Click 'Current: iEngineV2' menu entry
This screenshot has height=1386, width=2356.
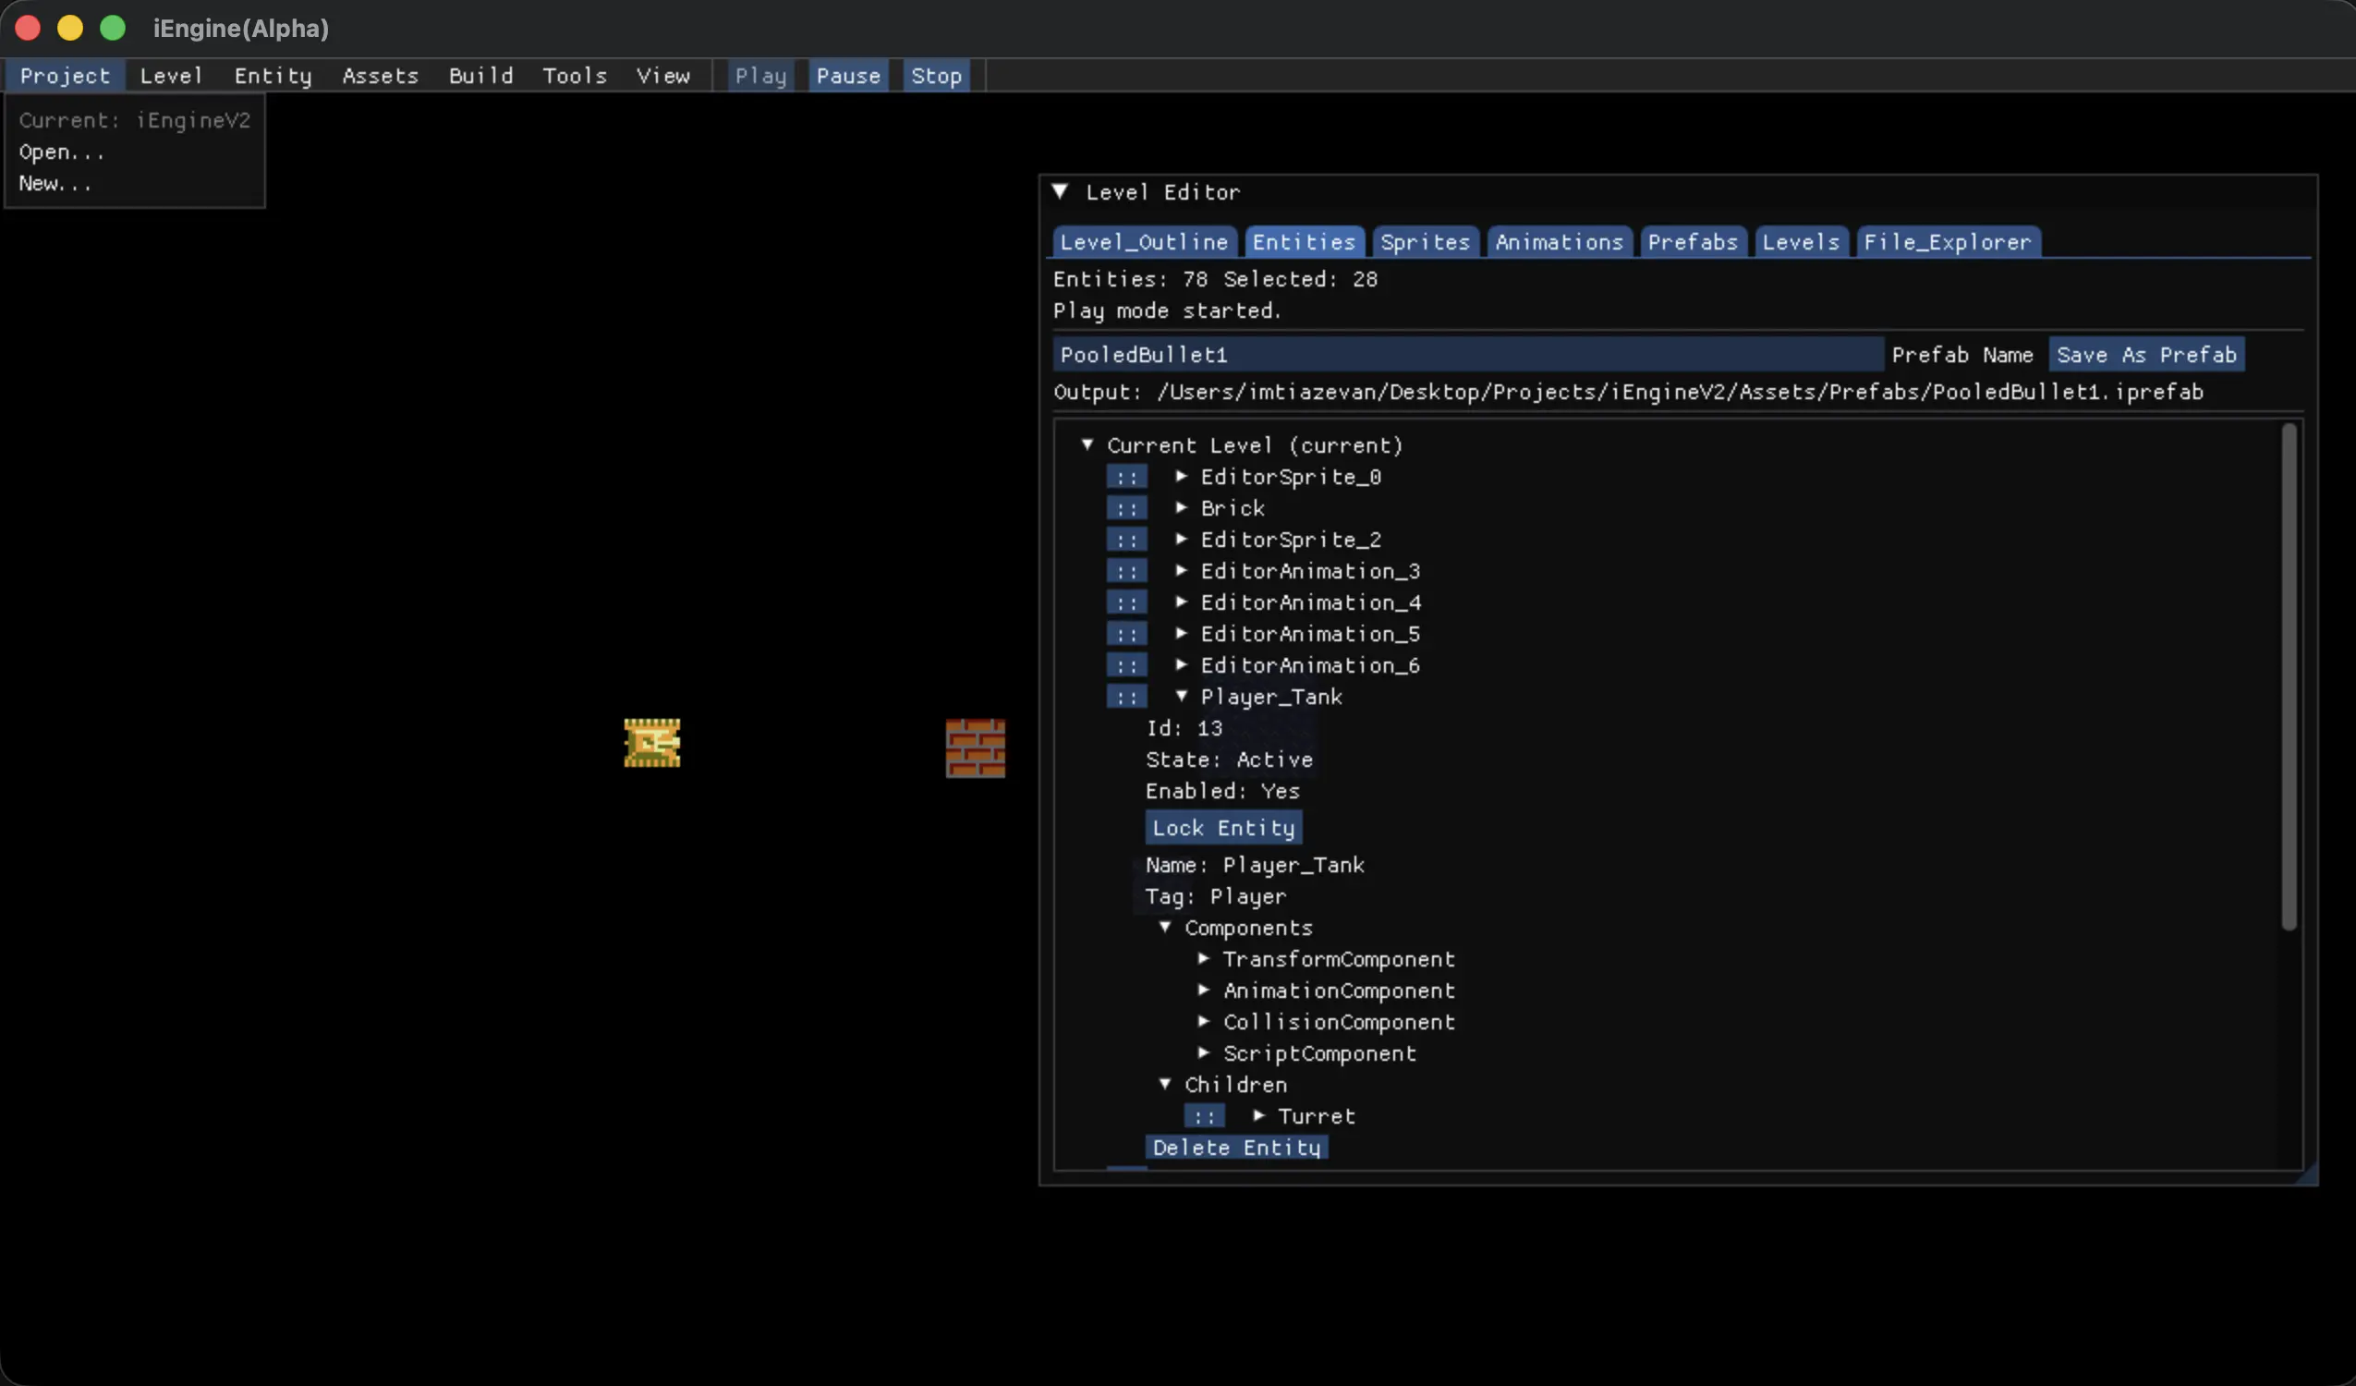(x=135, y=121)
